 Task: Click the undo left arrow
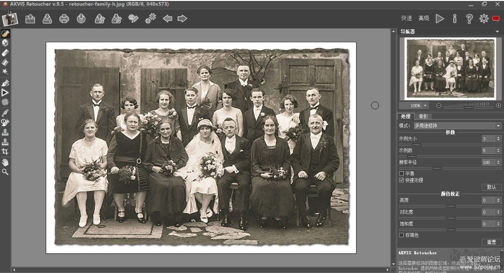click(x=168, y=19)
